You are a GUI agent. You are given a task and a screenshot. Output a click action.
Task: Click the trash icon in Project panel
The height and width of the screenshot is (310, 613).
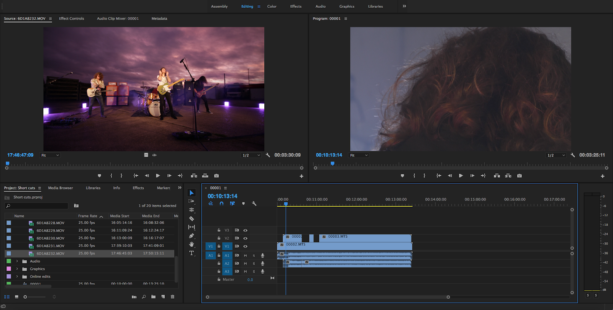[x=172, y=297]
